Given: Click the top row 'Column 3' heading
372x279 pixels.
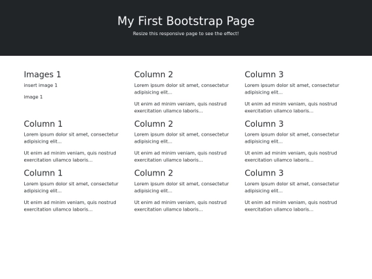Looking at the screenshot, I should (x=264, y=74).
